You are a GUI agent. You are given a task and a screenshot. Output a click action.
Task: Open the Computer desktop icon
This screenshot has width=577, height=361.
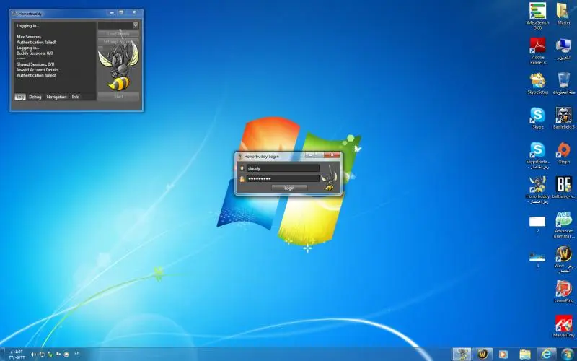click(x=563, y=48)
